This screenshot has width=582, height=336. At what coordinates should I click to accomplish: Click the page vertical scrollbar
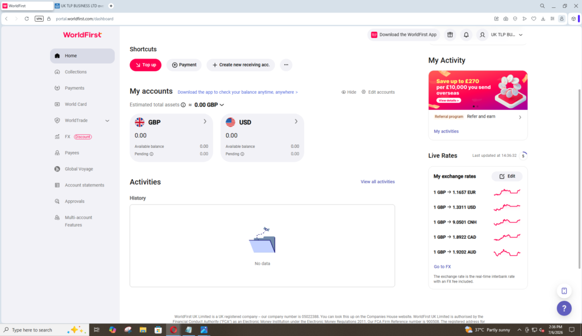pos(579,178)
